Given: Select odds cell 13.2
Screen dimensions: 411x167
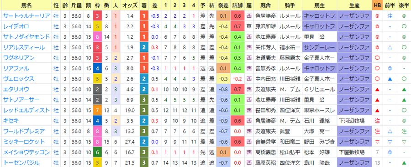Looking at the screenshot, I should [130, 131].
